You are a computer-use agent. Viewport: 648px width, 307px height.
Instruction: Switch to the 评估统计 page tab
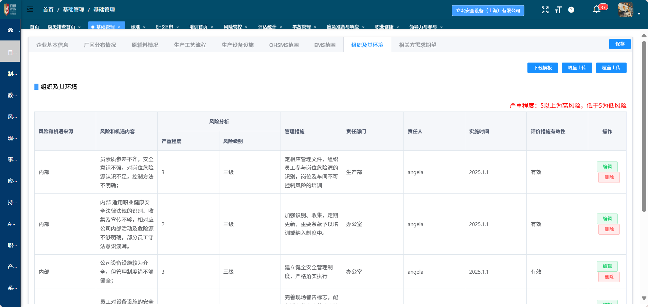(x=267, y=27)
